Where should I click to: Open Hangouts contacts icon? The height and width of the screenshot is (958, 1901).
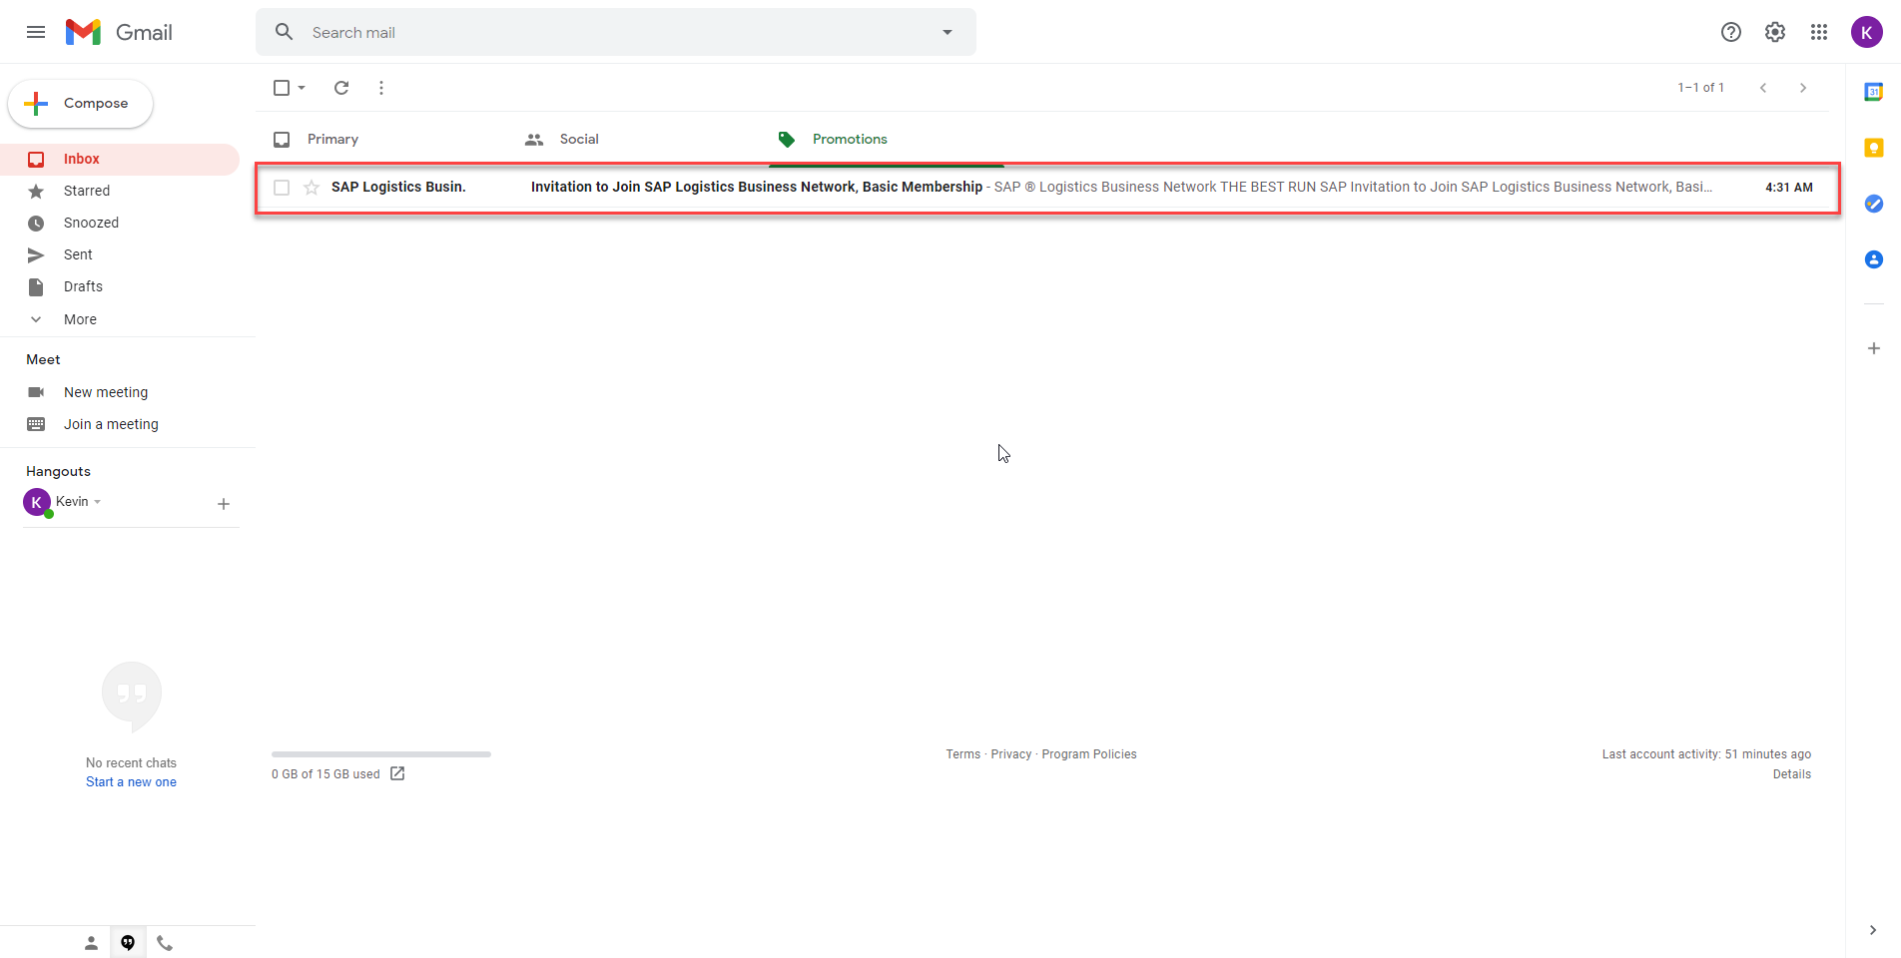pyautogui.click(x=91, y=943)
